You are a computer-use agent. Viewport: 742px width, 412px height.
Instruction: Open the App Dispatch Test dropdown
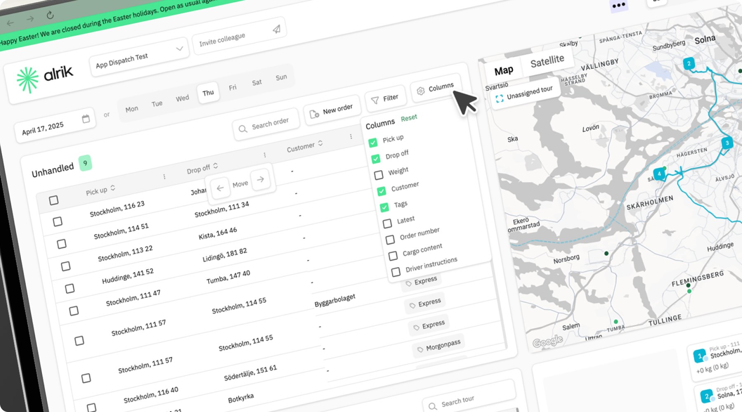pyautogui.click(x=139, y=56)
